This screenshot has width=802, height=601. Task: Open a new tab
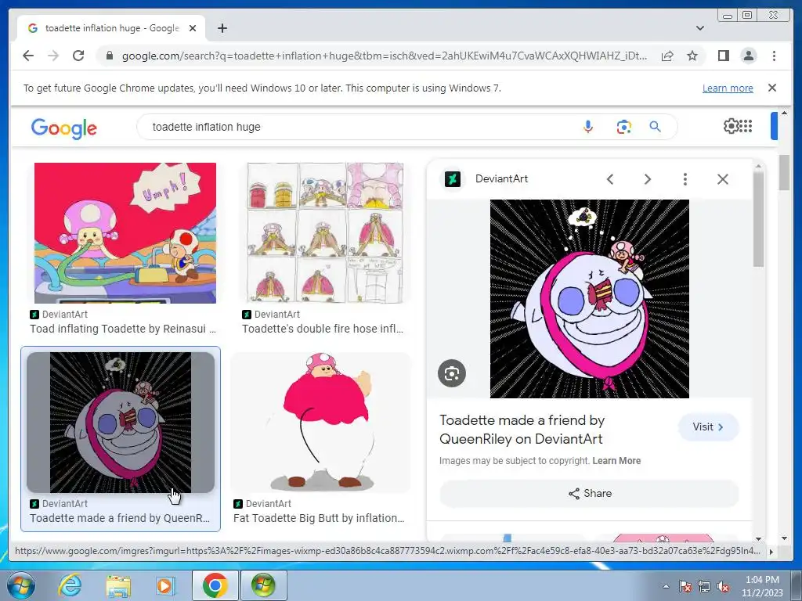pos(222,28)
